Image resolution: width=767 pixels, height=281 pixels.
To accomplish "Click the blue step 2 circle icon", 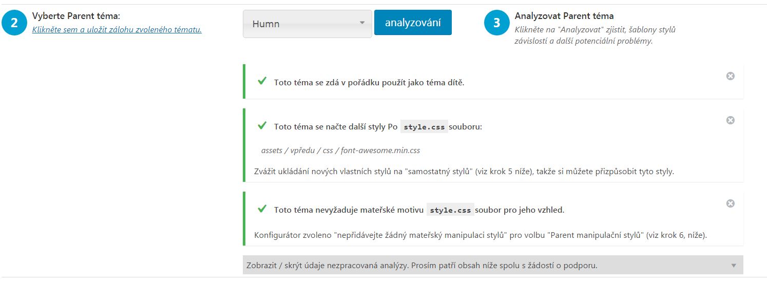I will [14, 23].
